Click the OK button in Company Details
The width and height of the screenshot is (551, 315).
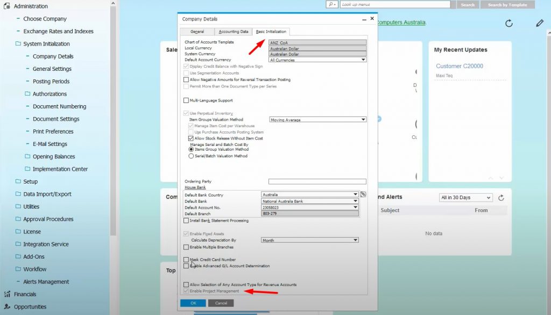pos(193,303)
